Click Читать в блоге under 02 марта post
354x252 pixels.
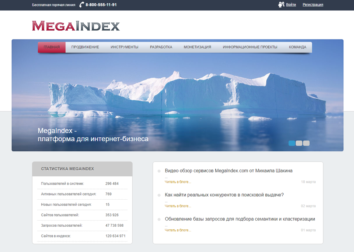point(178,206)
